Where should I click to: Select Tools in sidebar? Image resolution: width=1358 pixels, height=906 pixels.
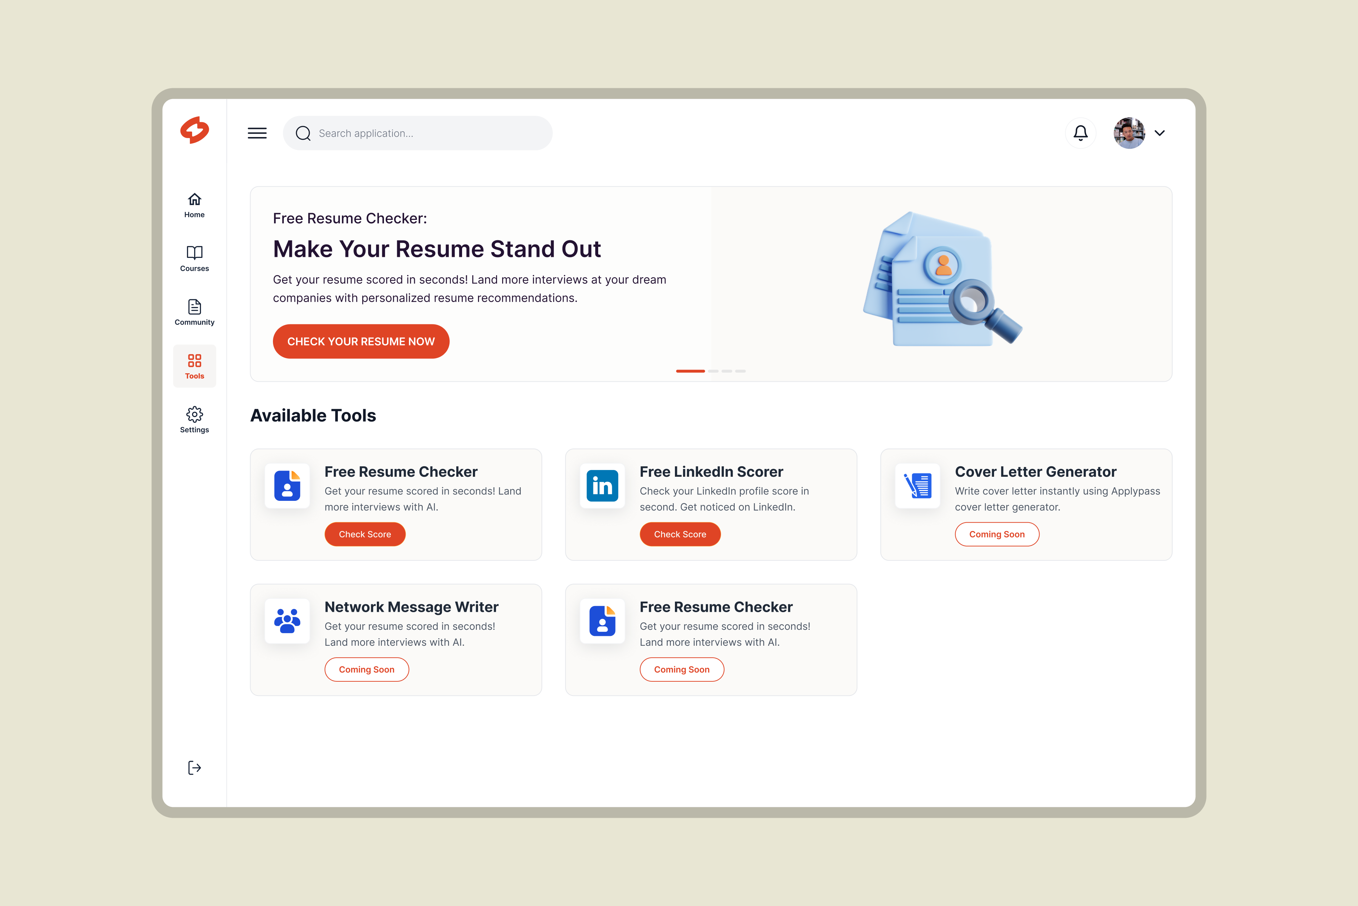tap(194, 366)
